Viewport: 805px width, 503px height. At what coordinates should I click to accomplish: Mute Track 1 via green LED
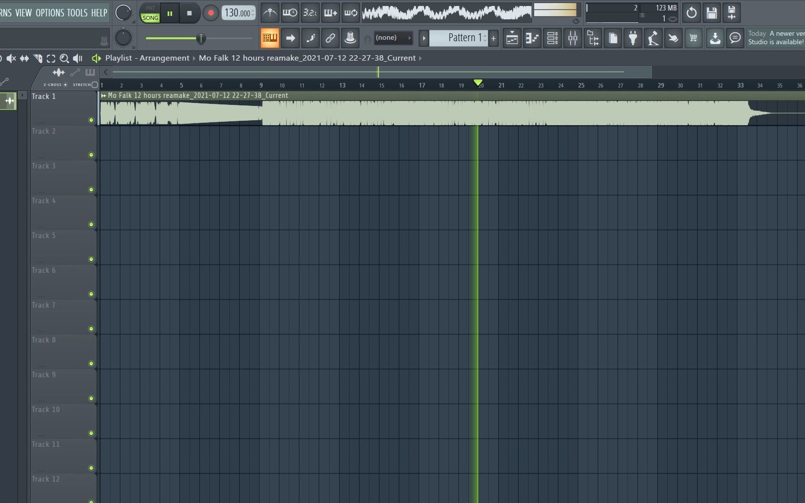pyautogui.click(x=91, y=120)
